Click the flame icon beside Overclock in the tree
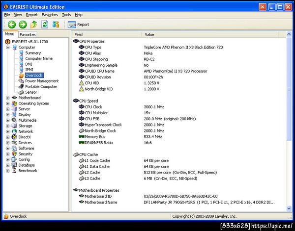Viewport: 295px width, 231px height. click(21, 76)
